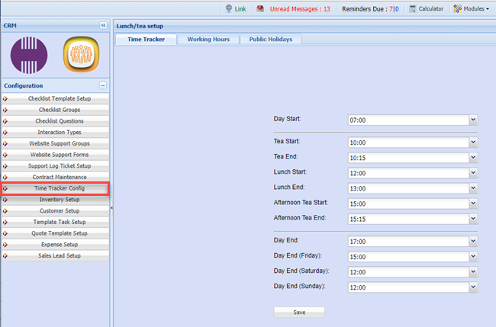Expand the Lunch Start time dropdown

click(473, 172)
